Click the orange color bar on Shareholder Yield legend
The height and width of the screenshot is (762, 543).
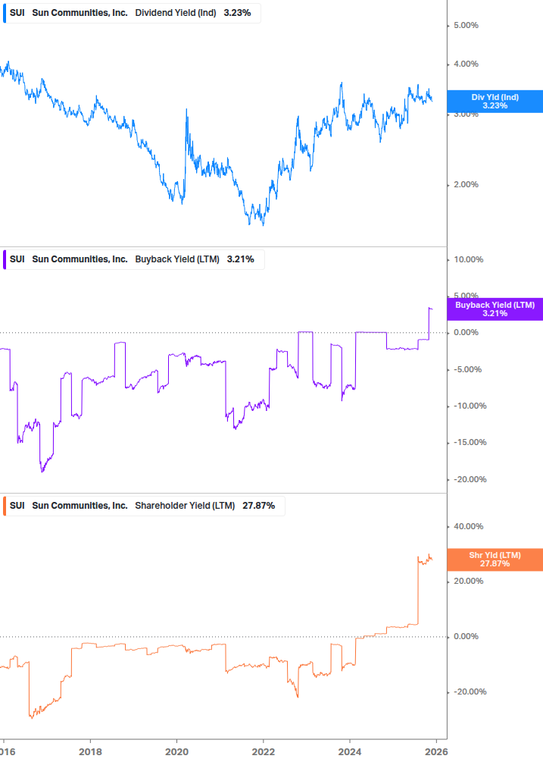tap(5, 506)
